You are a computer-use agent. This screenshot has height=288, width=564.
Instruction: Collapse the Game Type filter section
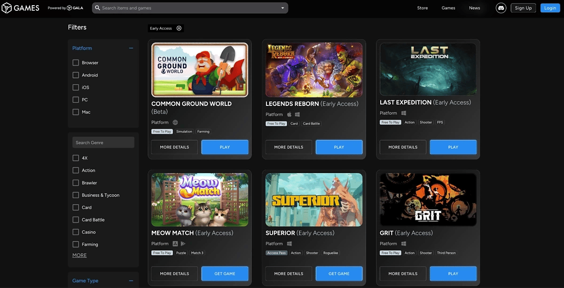[131, 281]
